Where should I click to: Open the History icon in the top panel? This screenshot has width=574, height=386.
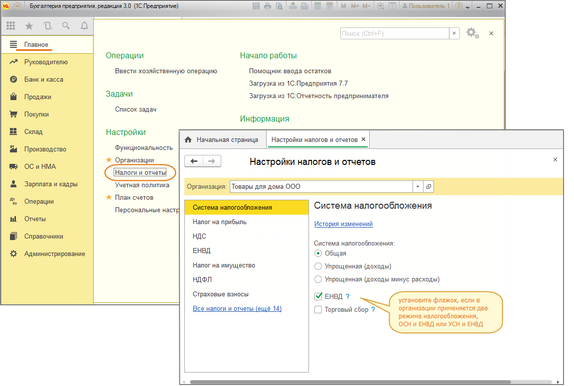tap(47, 26)
